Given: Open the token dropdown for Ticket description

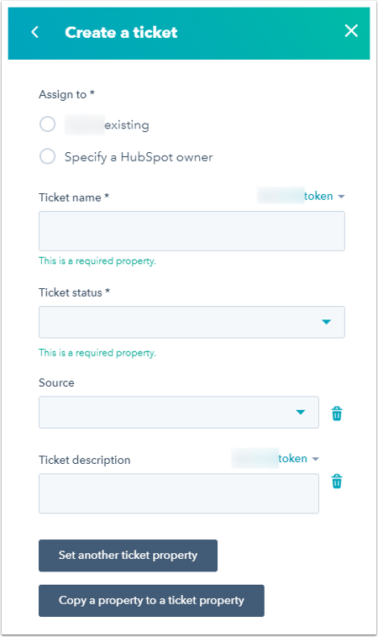Looking at the screenshot, I should [x=276, y=458].
